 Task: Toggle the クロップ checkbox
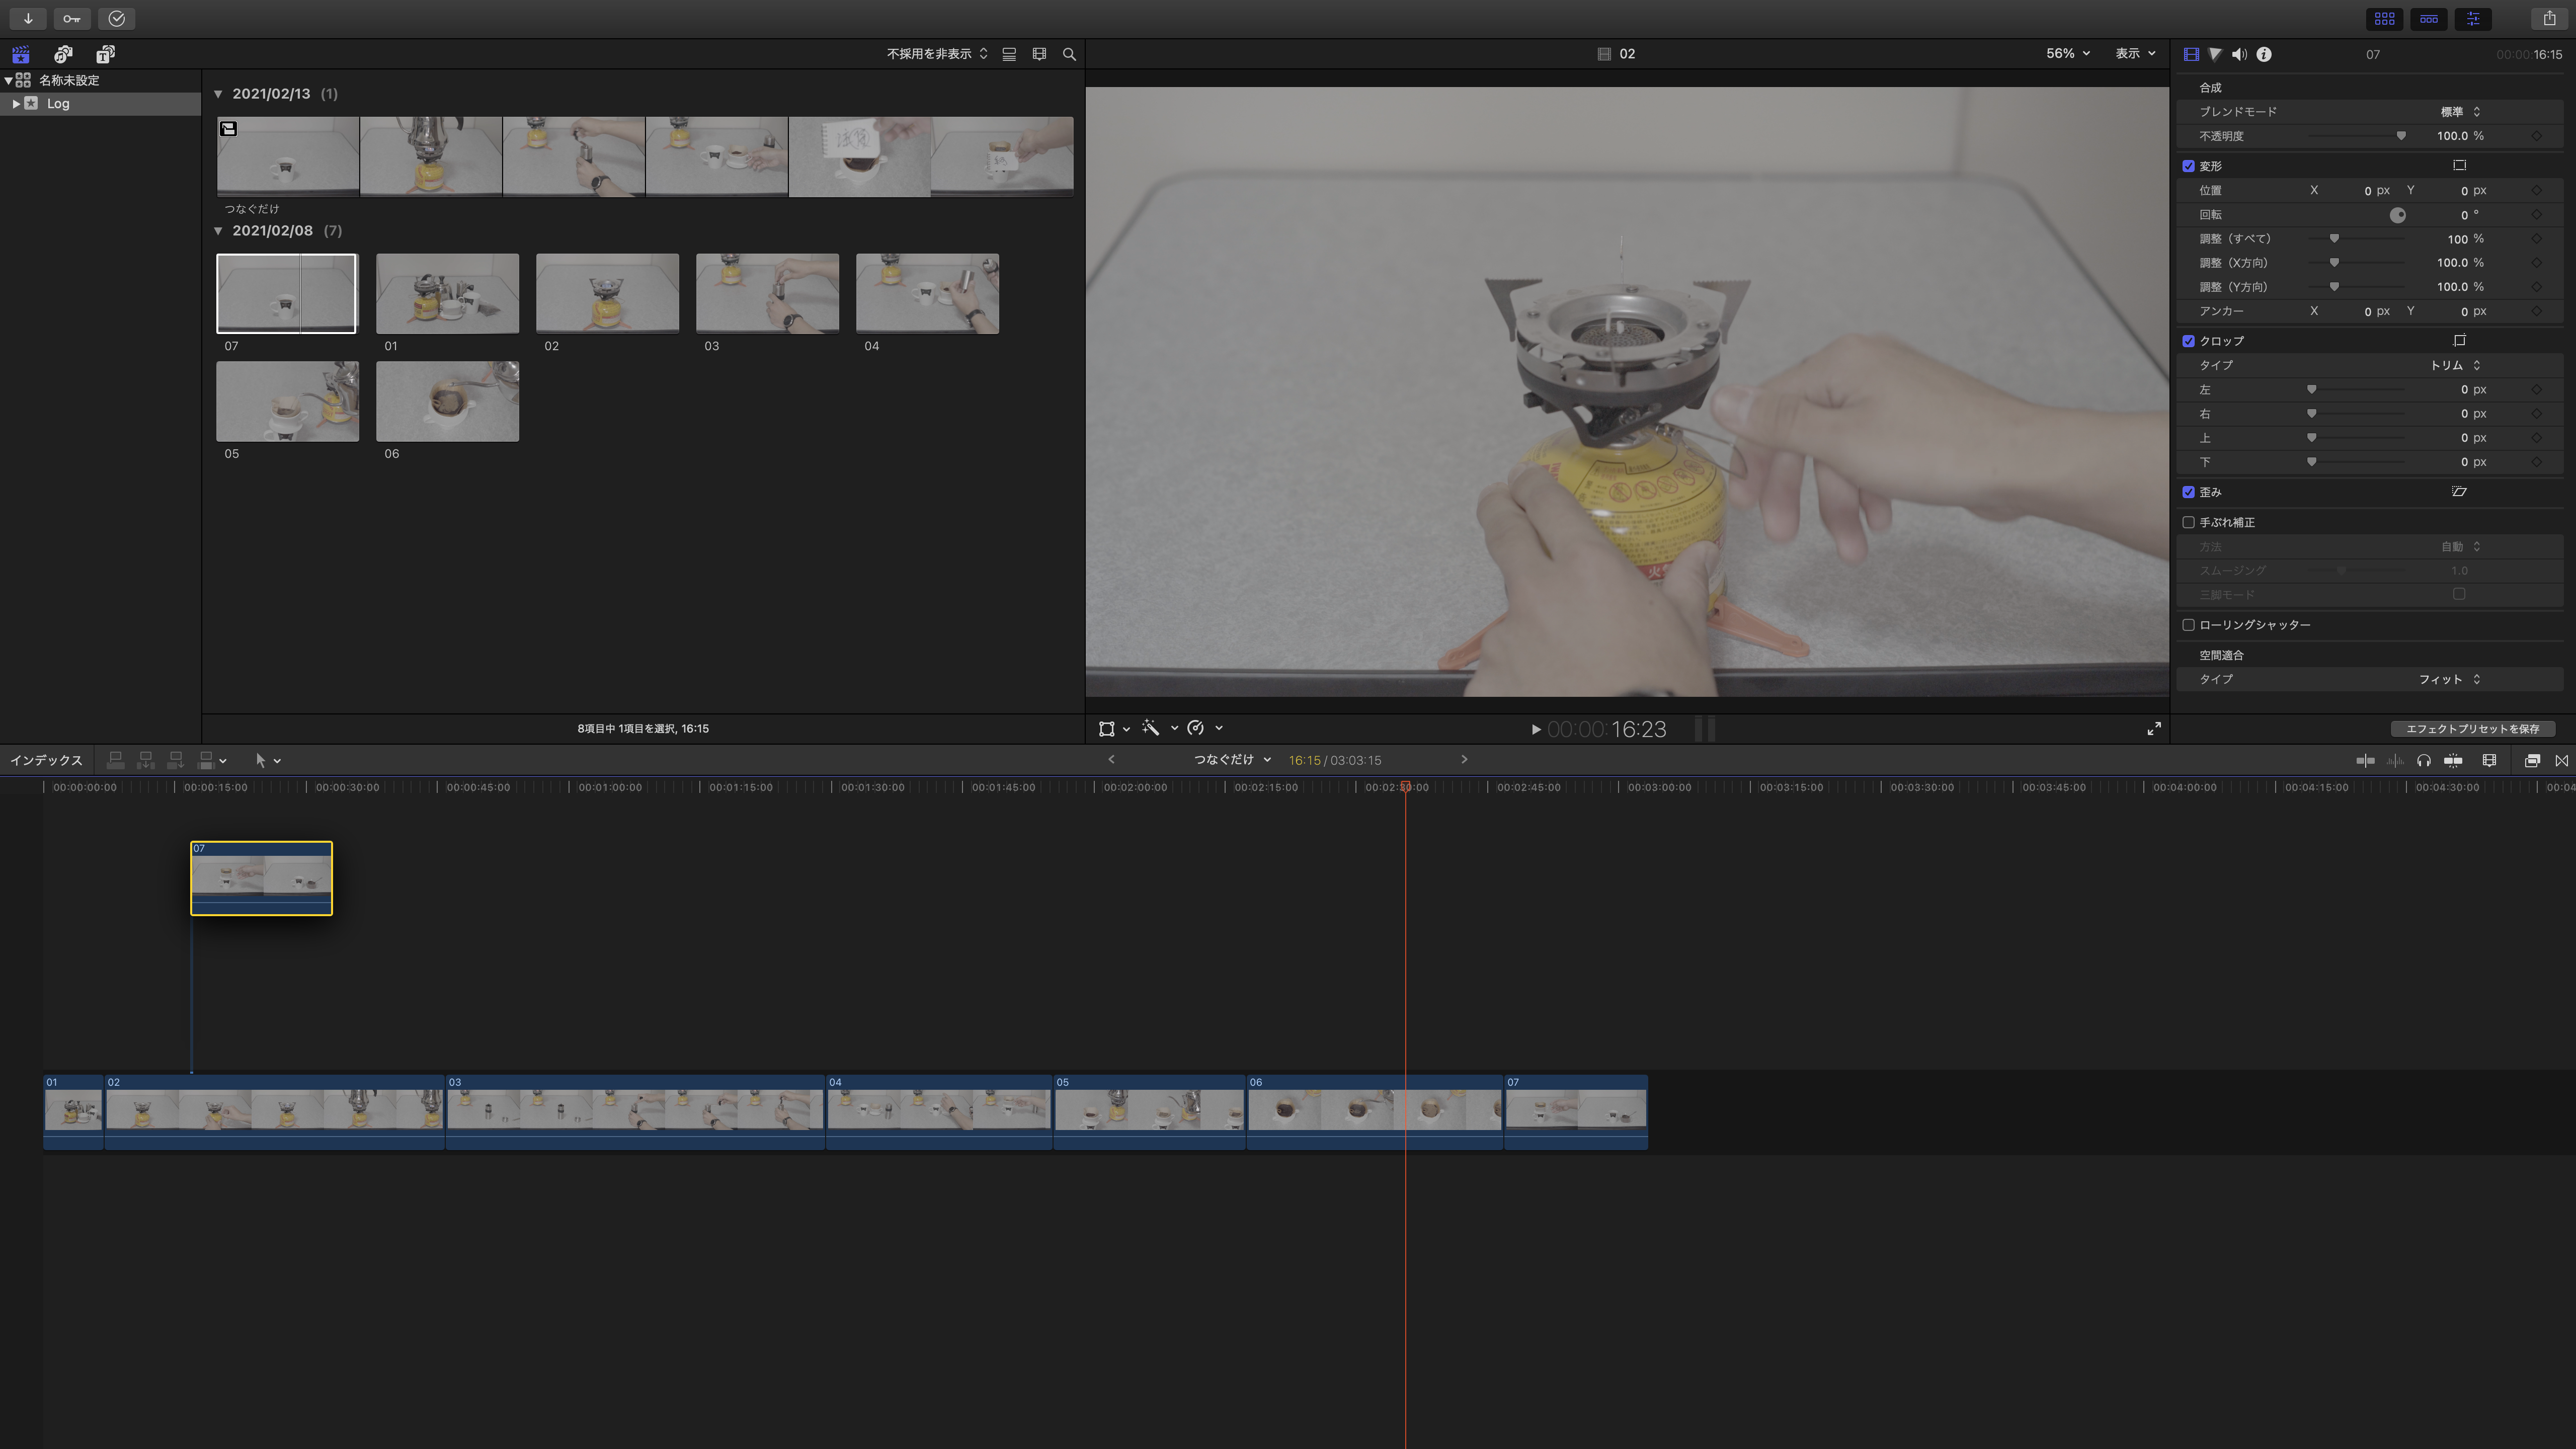point(2188,341)
